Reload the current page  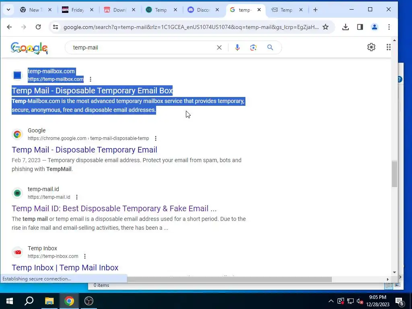[38, 27]
